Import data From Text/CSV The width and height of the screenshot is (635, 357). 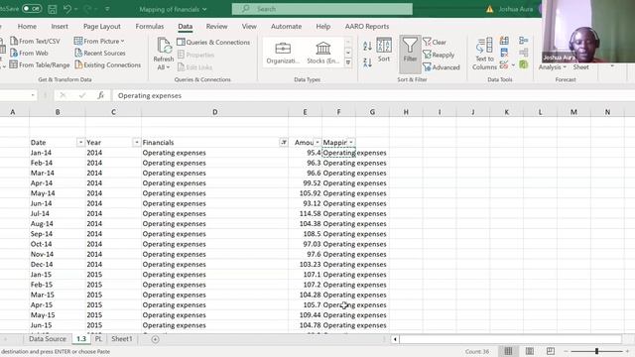tap(35, 42)
